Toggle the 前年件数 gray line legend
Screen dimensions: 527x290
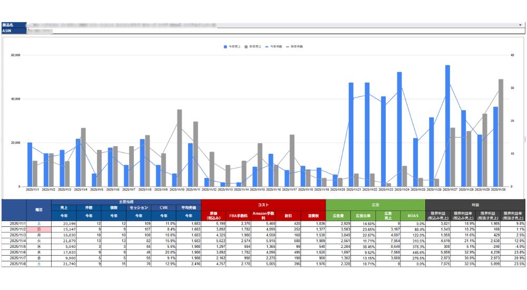point(289,47)
